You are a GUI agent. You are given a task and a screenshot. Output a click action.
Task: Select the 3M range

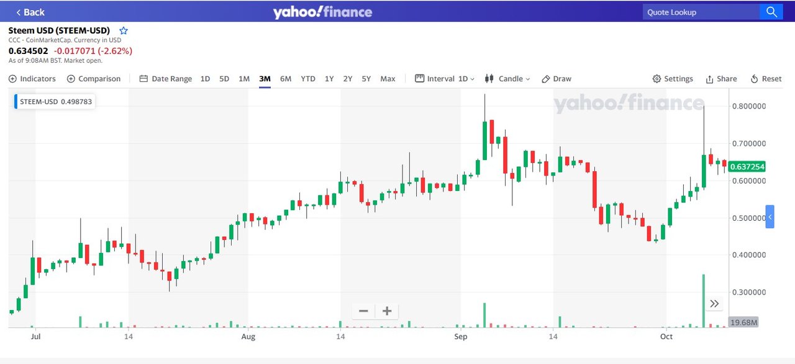pyautogui.click(x=265, y=79)
